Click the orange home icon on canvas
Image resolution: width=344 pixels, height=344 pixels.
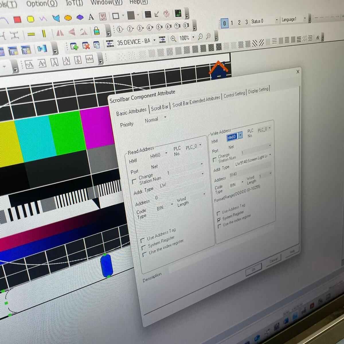pos(218,69)
